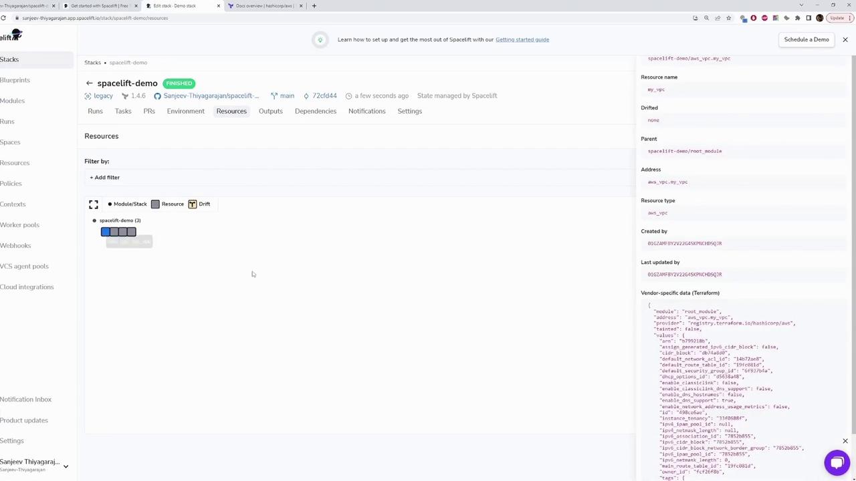
Task: Open Policies in the sidebar
Action: pyautogui.click(x=11, y=184)
